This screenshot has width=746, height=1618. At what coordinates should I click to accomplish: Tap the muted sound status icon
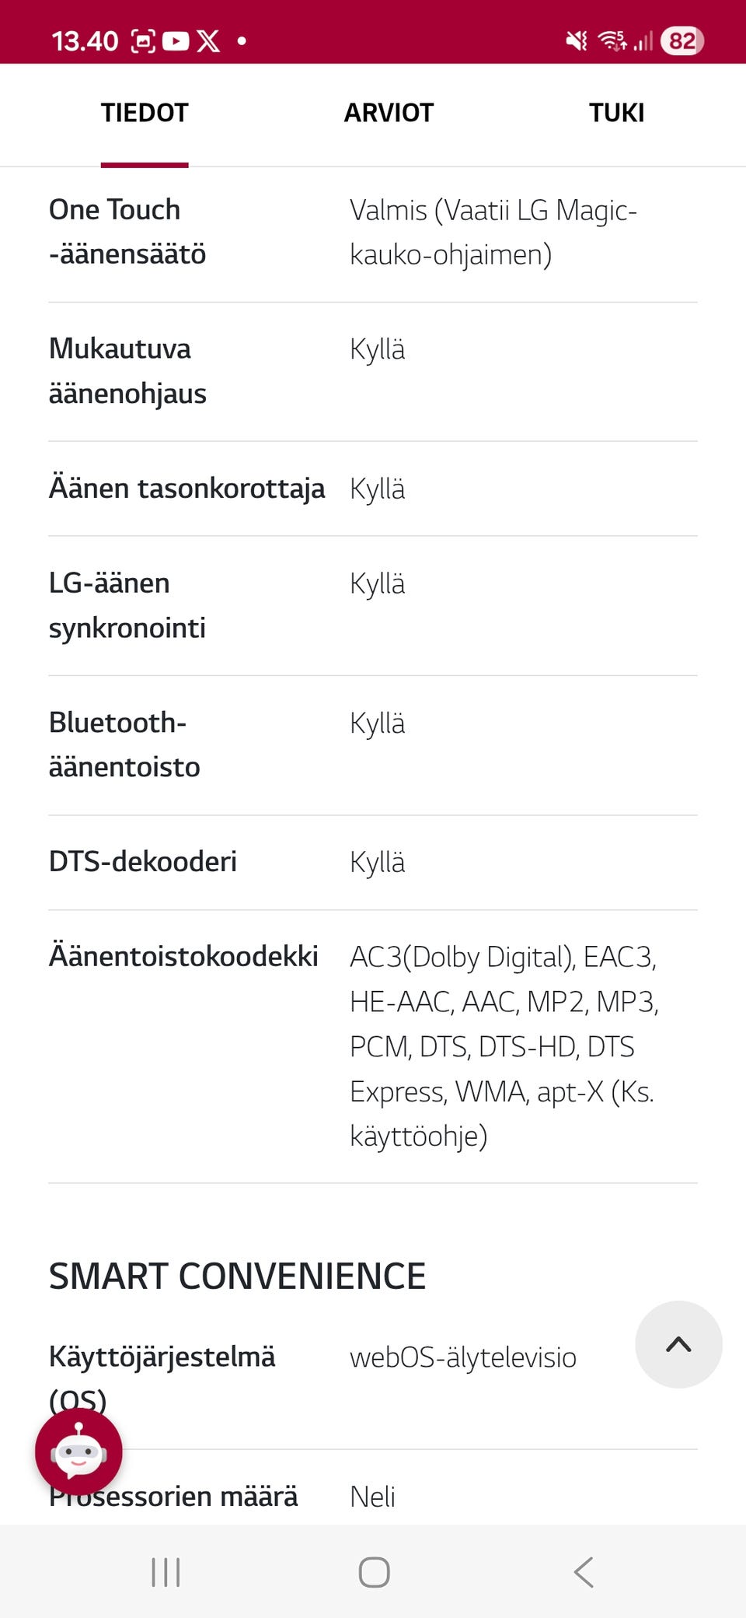click(577, 40)
